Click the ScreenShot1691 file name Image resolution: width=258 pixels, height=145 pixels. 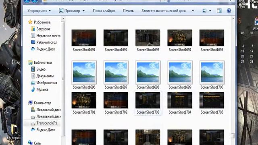click(84, 50)
